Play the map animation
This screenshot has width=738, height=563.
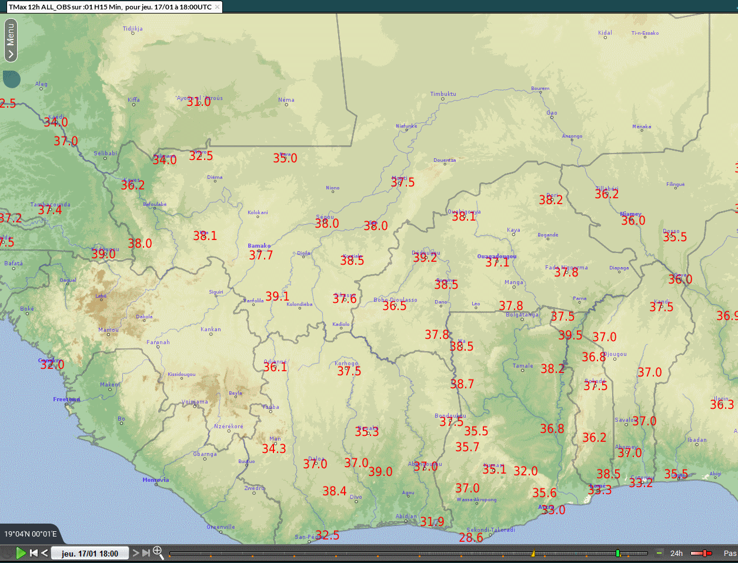[21, 553]
